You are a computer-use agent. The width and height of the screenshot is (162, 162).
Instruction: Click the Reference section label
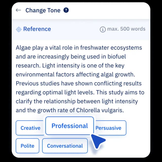coord(37,29)
